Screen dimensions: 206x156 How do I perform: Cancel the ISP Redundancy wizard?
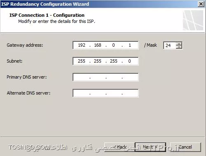pyautogui.click(x=185, y=147)
